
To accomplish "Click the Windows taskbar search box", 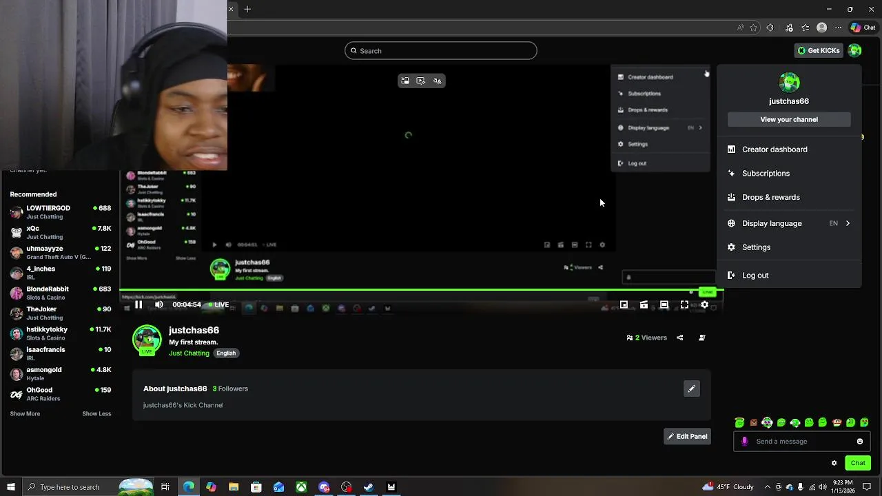I will pos(88,487).
